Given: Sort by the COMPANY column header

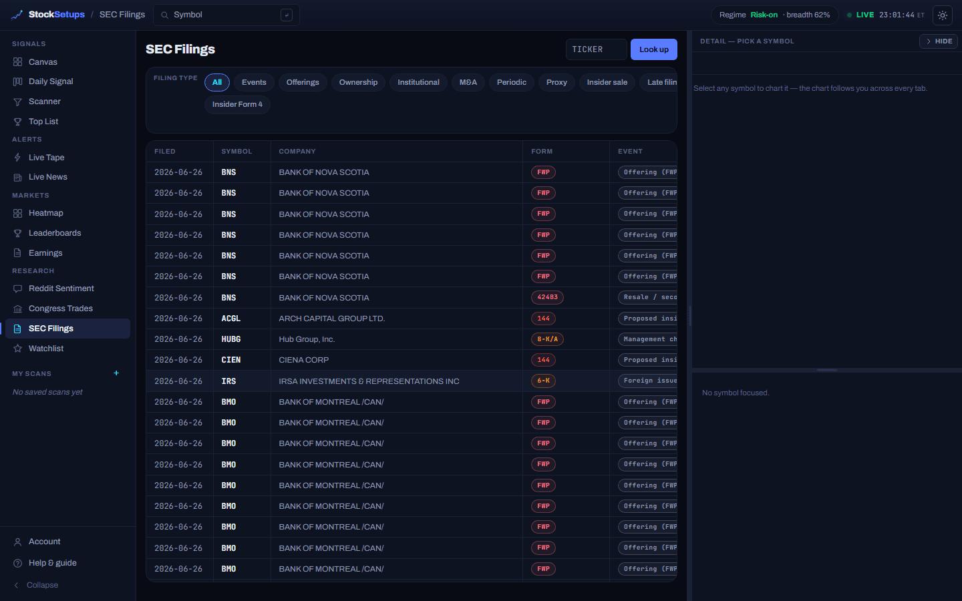Looking at the screenshot, I should pyautogui.click(x=297, y=152).
